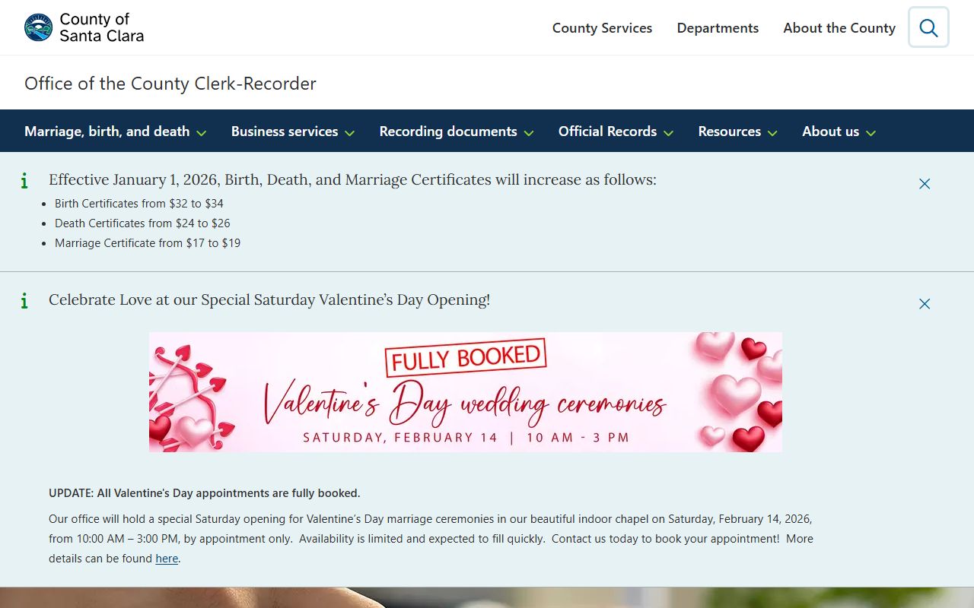Click the 'Birth Certificates from $32 to $34' item
This screenshot has height=608, width=974.
click(x=139, y=204)
